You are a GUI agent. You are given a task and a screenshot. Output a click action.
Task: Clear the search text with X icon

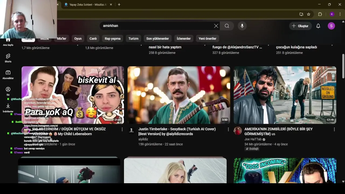click(216, 26)
